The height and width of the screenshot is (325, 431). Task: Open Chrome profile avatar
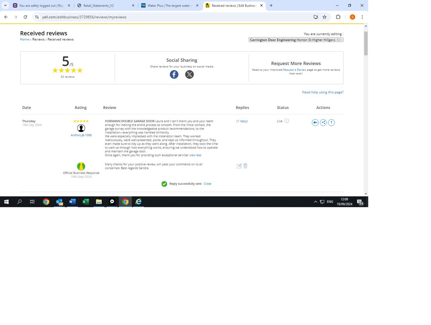pos(352,17)
